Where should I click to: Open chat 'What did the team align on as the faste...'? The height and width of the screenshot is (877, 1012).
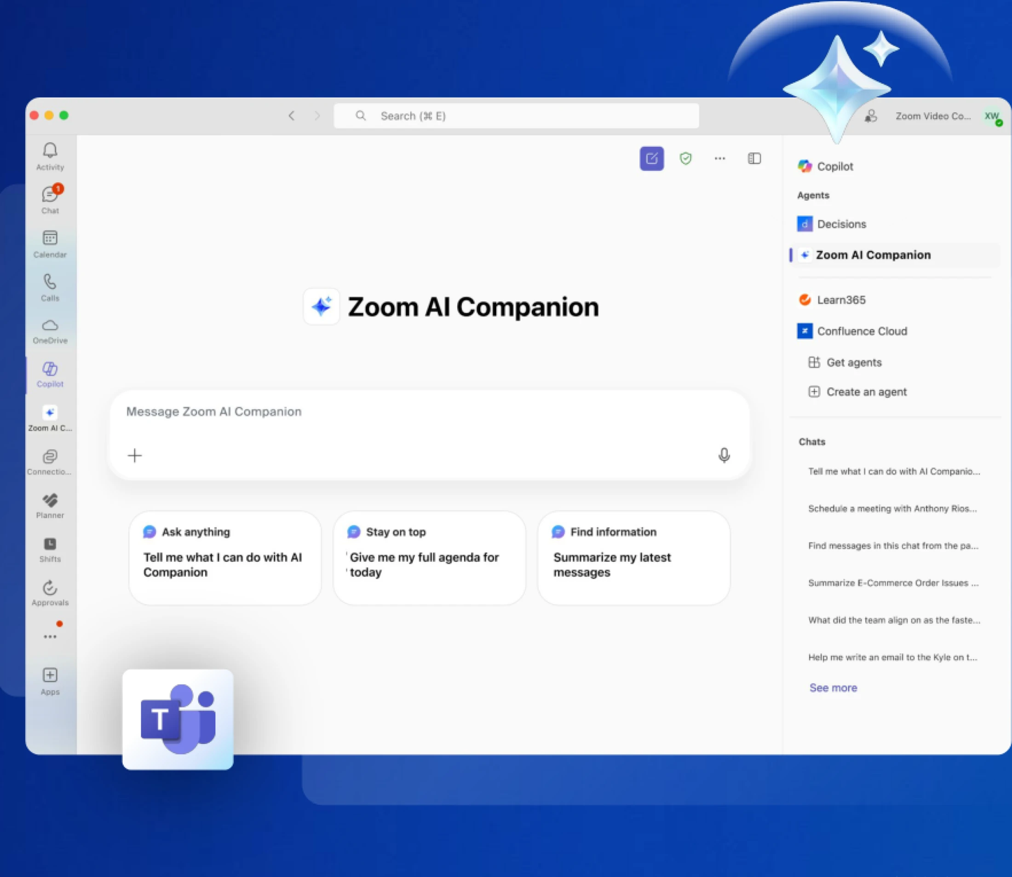click(894, 620)
